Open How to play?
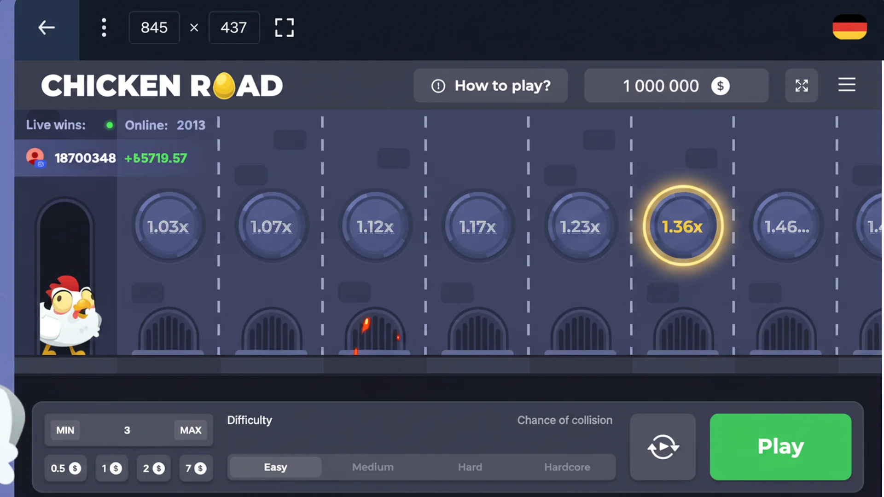 click(490, 86)
